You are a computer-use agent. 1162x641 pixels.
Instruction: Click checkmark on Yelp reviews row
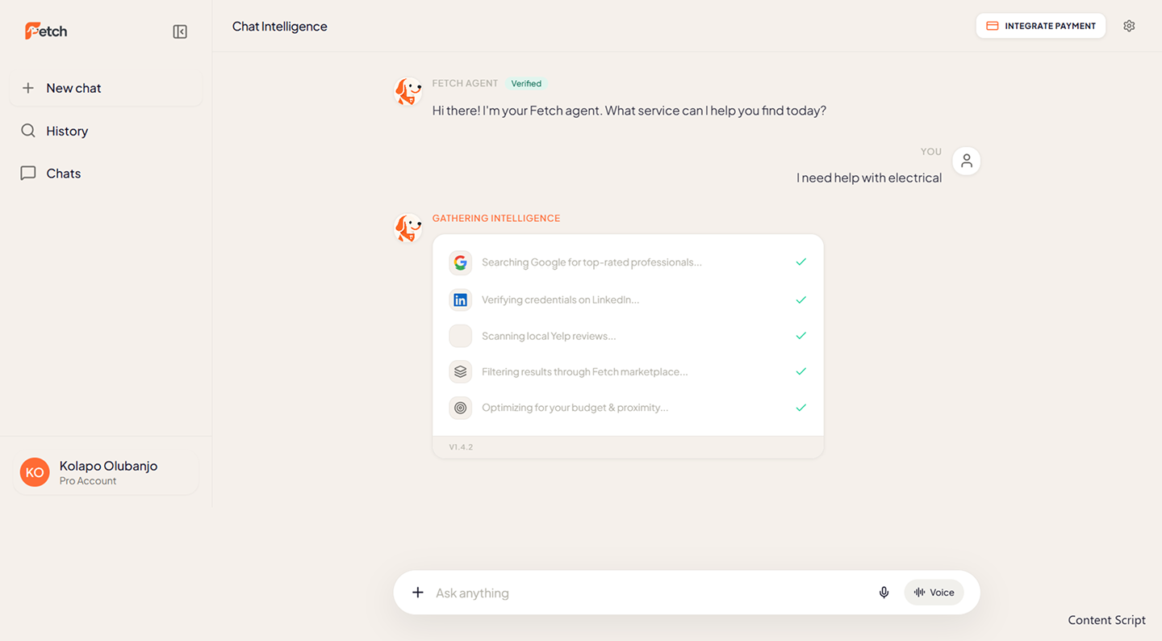point(801,335)
